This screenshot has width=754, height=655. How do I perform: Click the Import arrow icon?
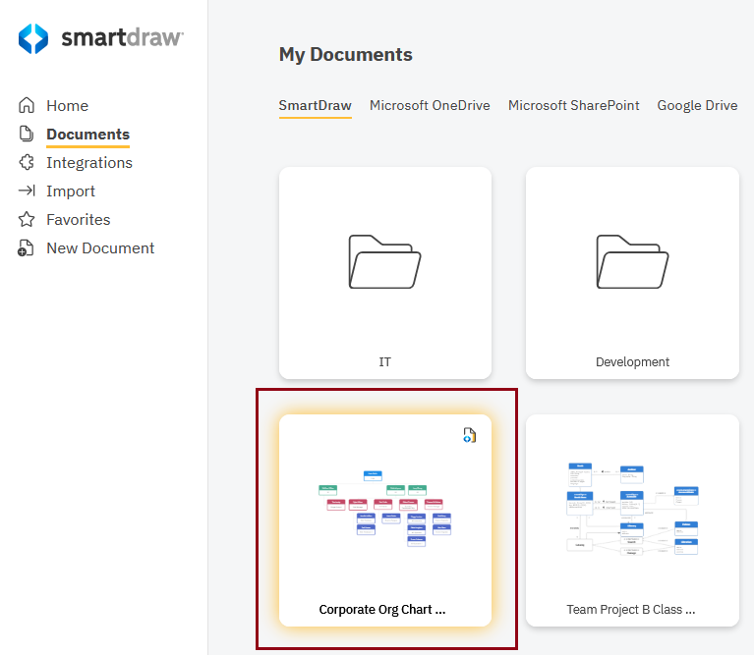pyautogui.click(x=27, y=191)
